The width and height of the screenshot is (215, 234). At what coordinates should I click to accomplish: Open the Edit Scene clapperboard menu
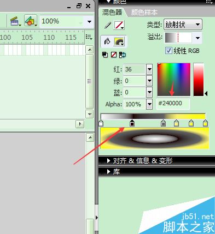point(15,21)
